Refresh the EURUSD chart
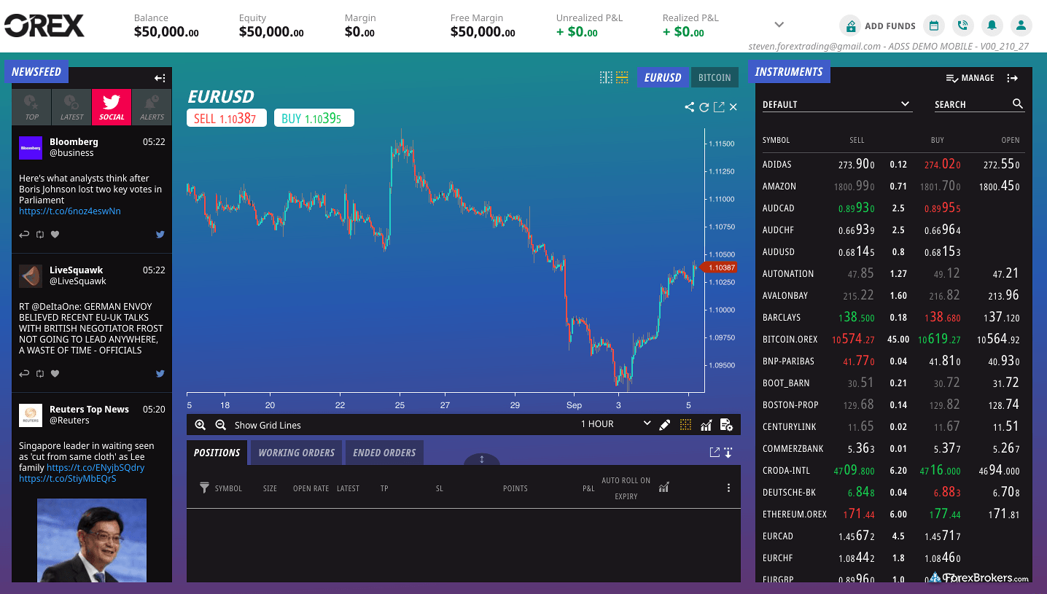Screen dimensions: 1047x594 704,107
